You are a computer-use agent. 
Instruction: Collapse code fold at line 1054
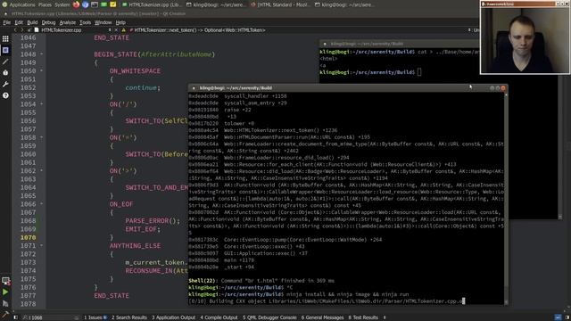(x=42, y=104)
